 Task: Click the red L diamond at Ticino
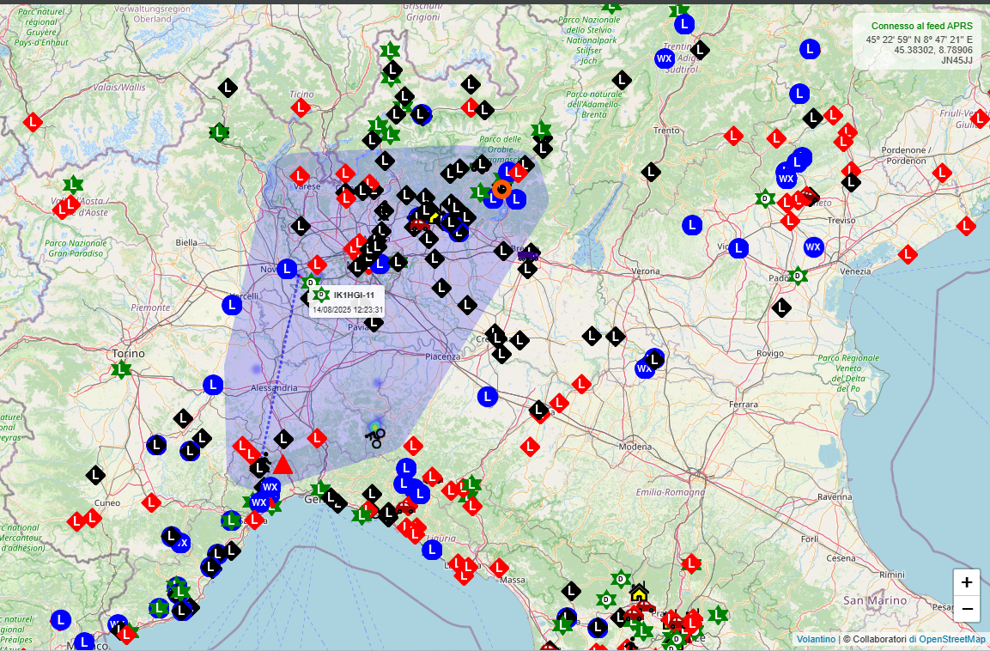point(301,107)
